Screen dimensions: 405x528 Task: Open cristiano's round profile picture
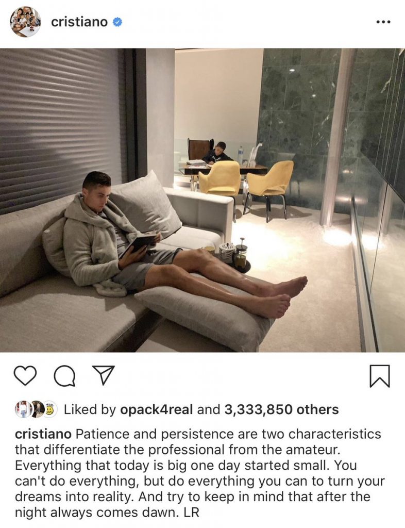[26, 22]
